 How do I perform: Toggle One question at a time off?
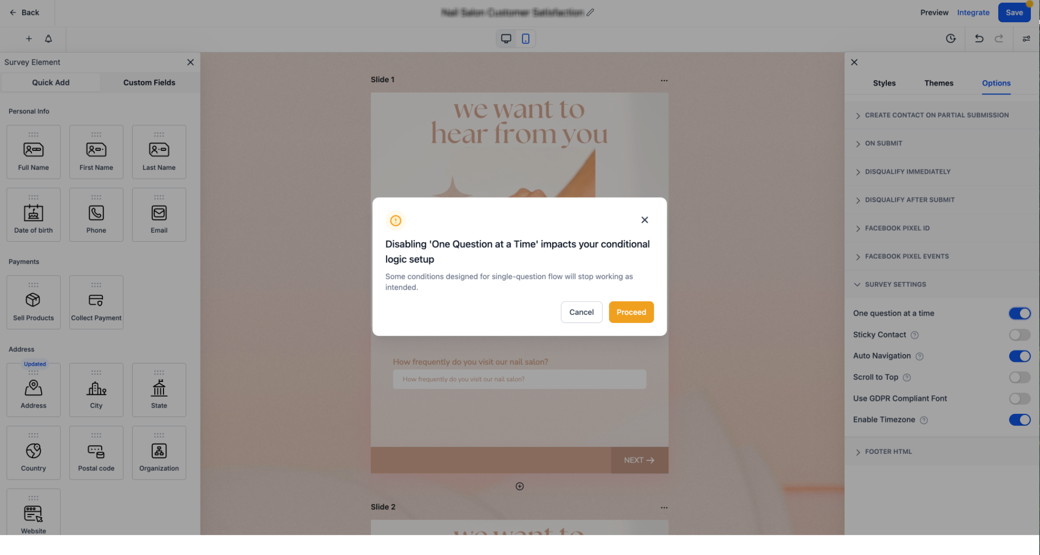point(1019,313)
